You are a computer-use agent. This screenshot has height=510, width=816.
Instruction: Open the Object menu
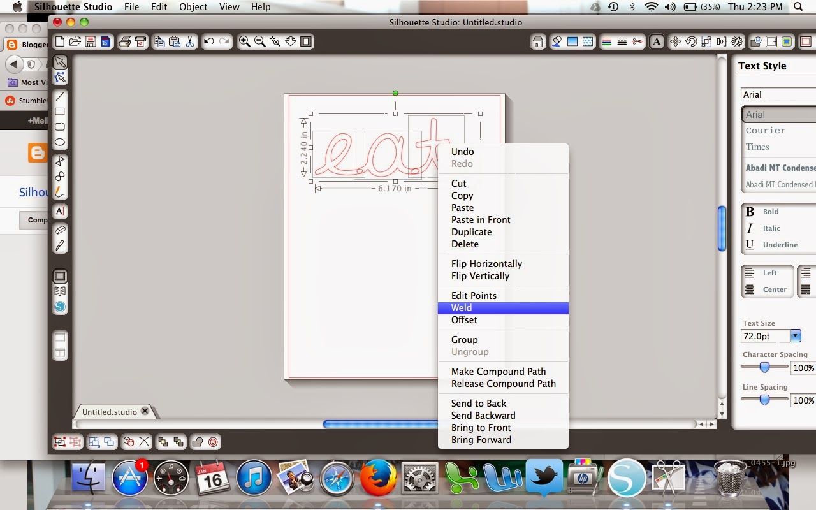(x=193, y=7)
